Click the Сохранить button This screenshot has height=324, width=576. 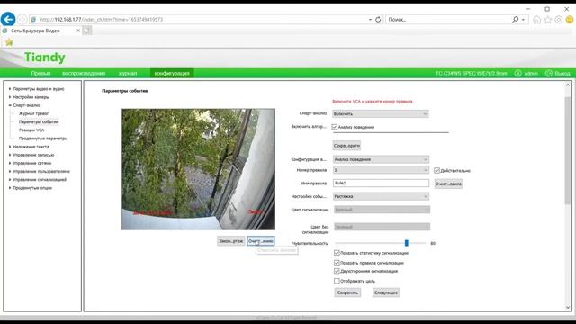tap(347, 292)
